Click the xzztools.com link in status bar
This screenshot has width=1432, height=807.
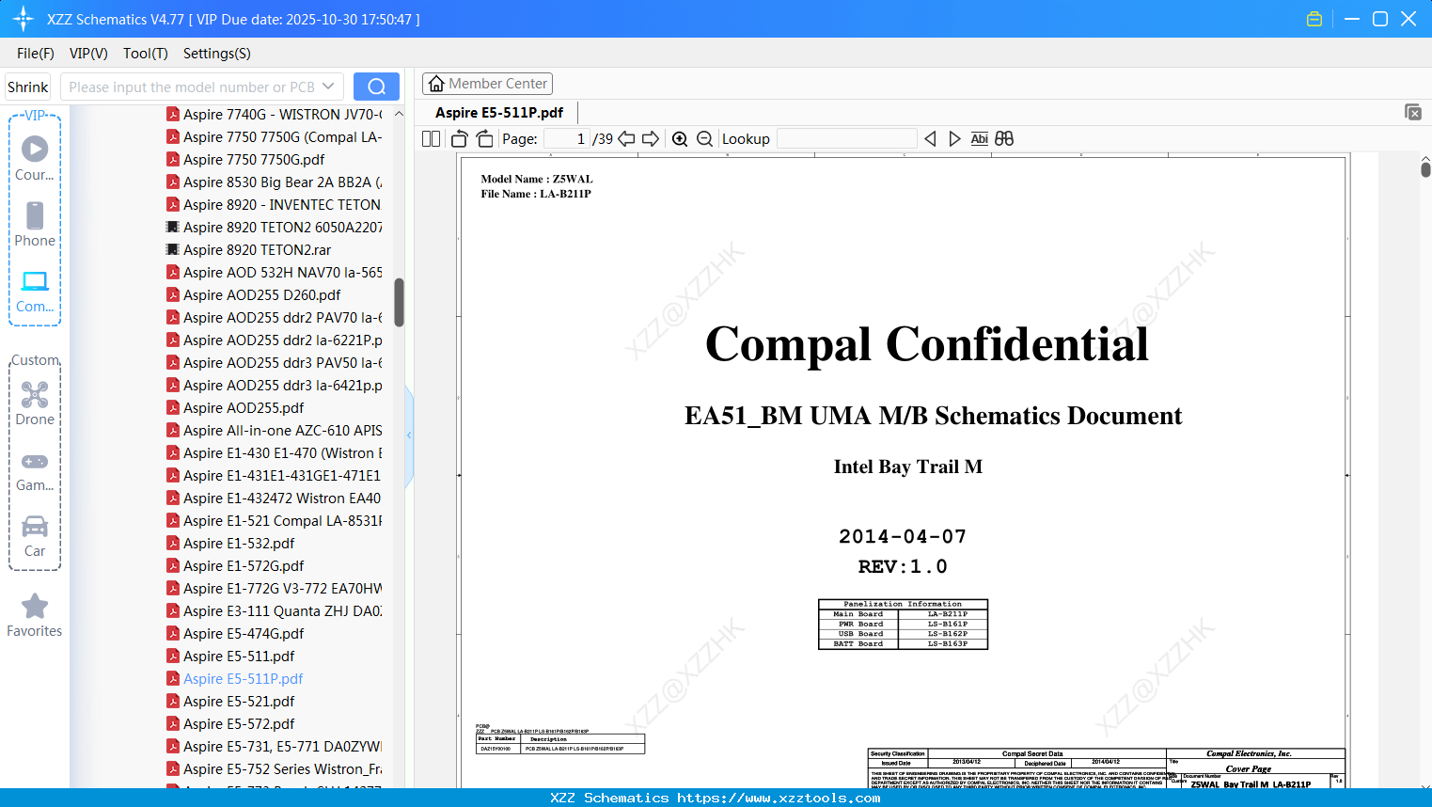(779, 798)
